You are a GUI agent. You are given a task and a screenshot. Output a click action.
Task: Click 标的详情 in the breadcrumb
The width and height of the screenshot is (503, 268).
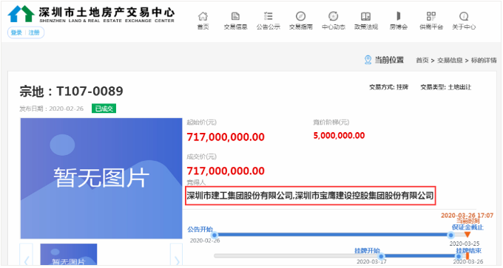484,61
